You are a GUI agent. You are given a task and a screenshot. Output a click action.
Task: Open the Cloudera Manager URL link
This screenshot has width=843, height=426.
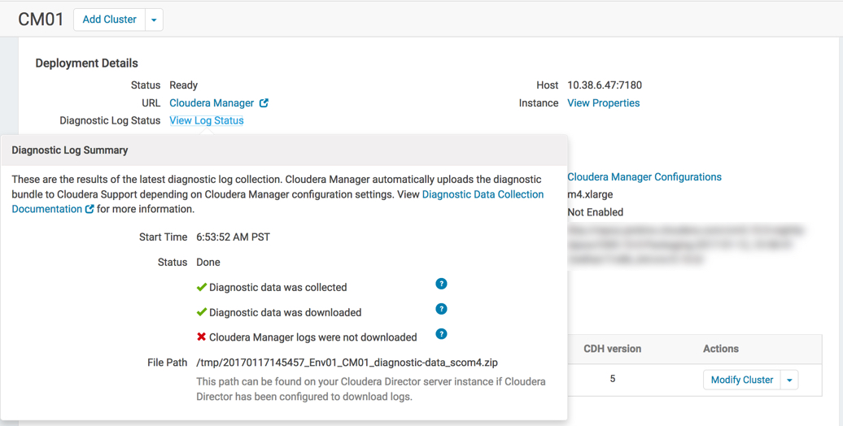point(212,103)
